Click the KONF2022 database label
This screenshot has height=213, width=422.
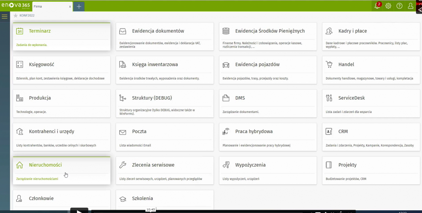tap(27, 16)
